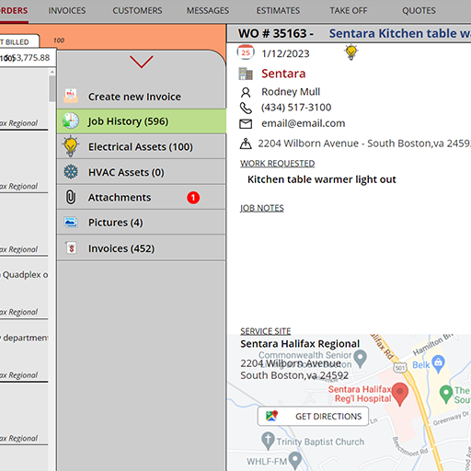Image resolution: width=471 pixels, height=471 pixels.
Task: Click the red attachments badge showing 1
Action: [x=193, y=198]
